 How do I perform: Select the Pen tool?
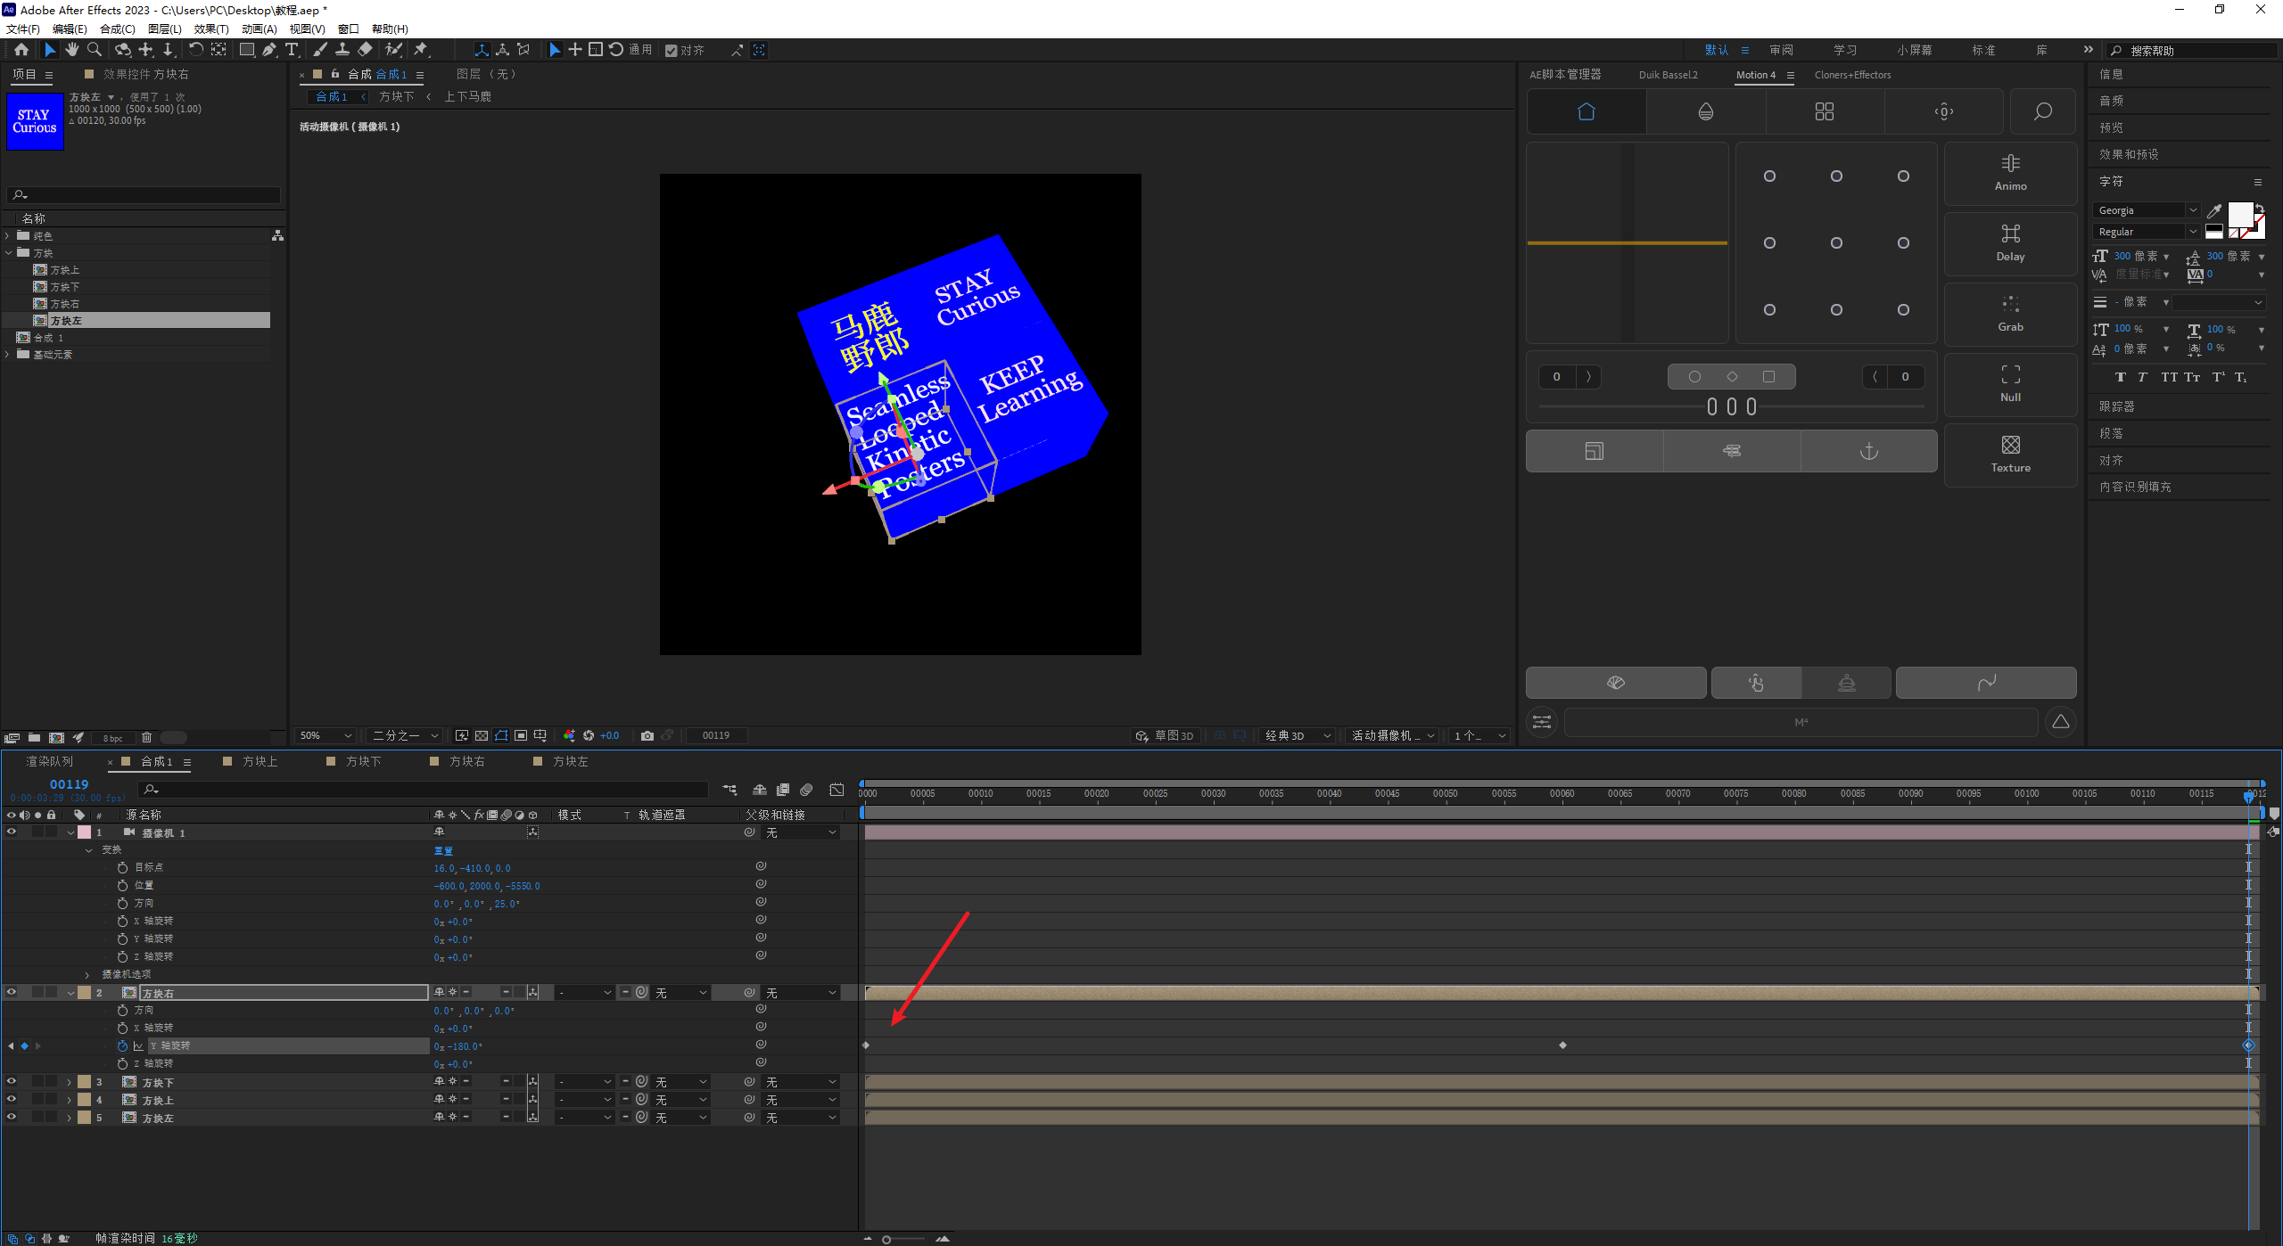click(x=269, y=50)
